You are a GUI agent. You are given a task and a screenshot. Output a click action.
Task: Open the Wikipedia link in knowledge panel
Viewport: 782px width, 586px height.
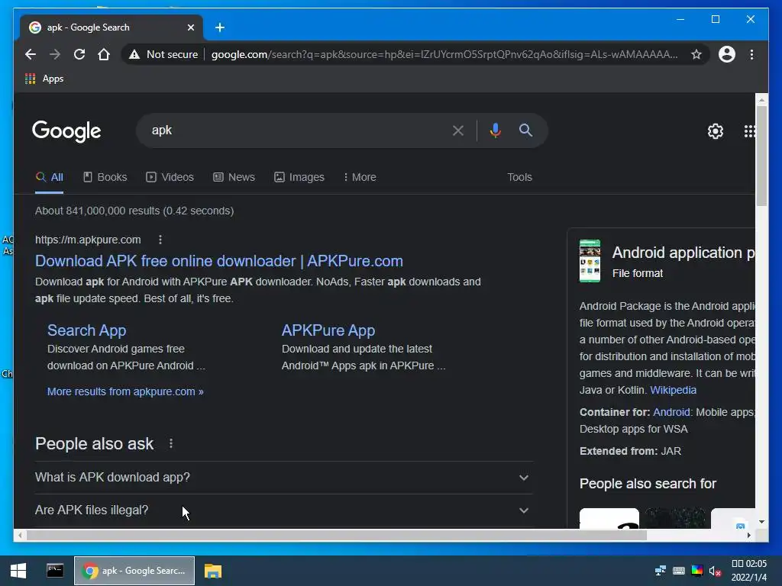click(x=673, y=390)
